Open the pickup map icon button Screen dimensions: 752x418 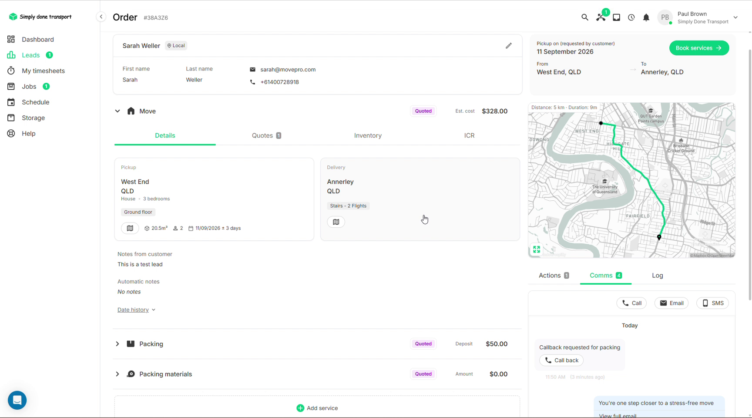pyautogui.click(x=130, y=228)
